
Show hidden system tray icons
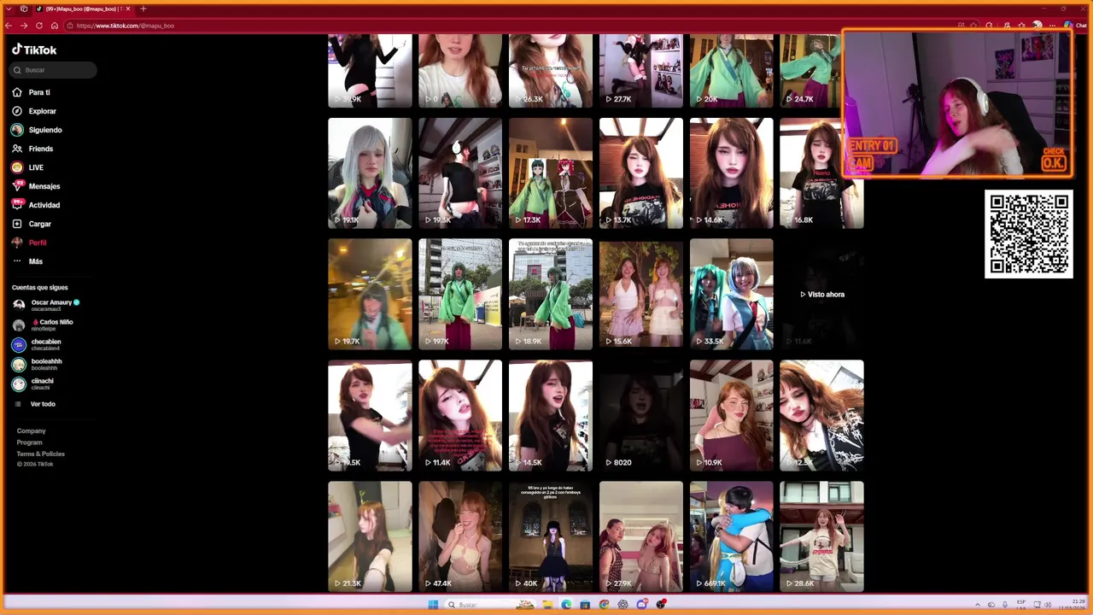979,605
